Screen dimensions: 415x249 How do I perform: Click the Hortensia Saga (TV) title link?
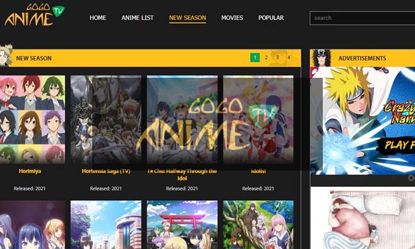(106, 171)
